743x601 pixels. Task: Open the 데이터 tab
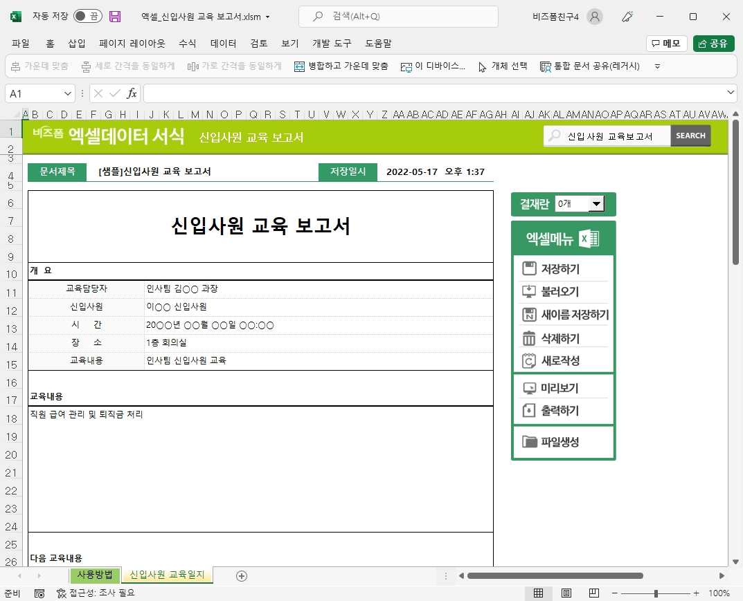(223, 44)
